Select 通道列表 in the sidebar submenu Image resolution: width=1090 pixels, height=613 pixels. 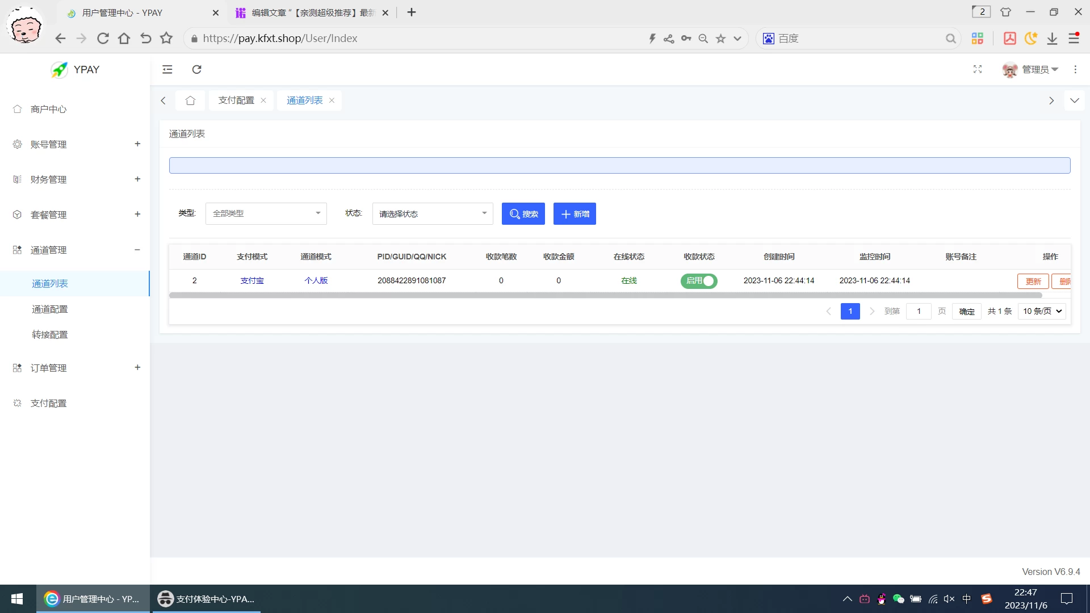(75, 283)
